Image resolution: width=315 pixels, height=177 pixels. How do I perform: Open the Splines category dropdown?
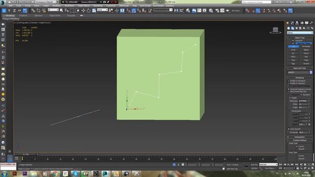(300, 33)
